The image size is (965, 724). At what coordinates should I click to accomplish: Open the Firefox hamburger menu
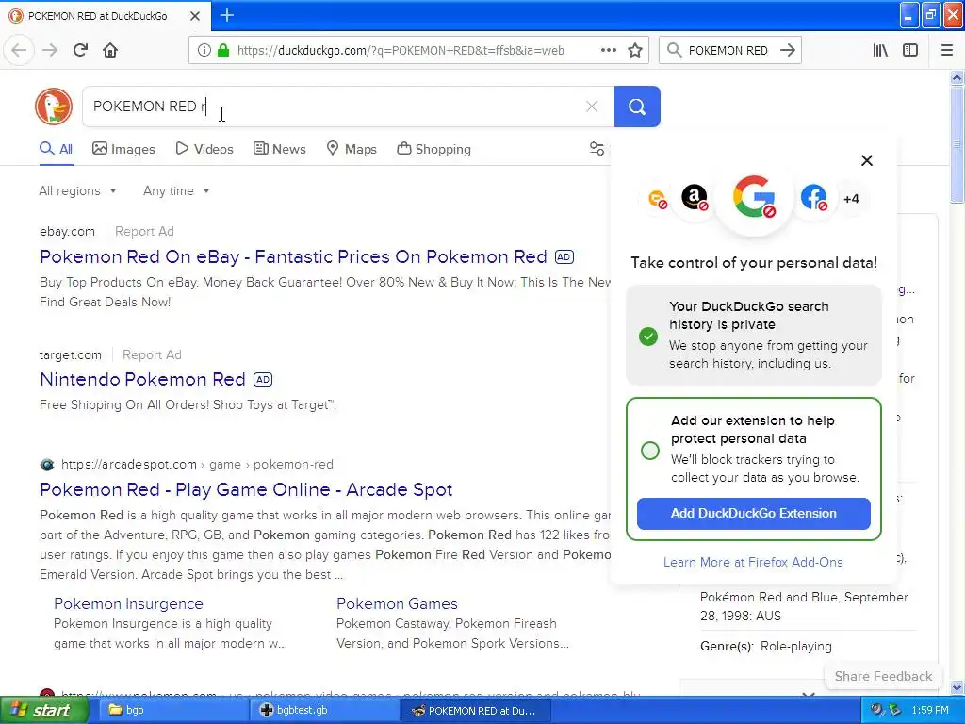click(x=946, y=51)
